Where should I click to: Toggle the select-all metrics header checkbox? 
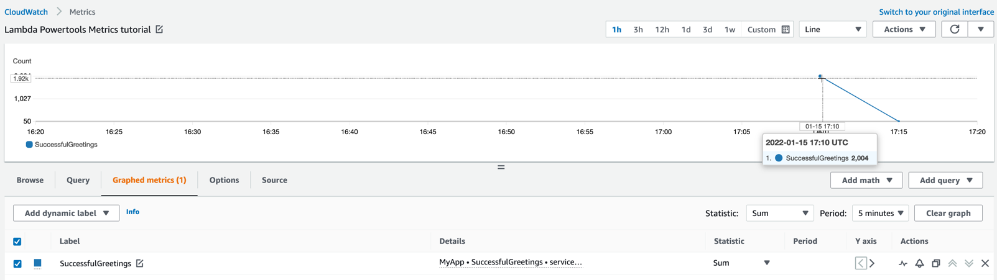17,242
